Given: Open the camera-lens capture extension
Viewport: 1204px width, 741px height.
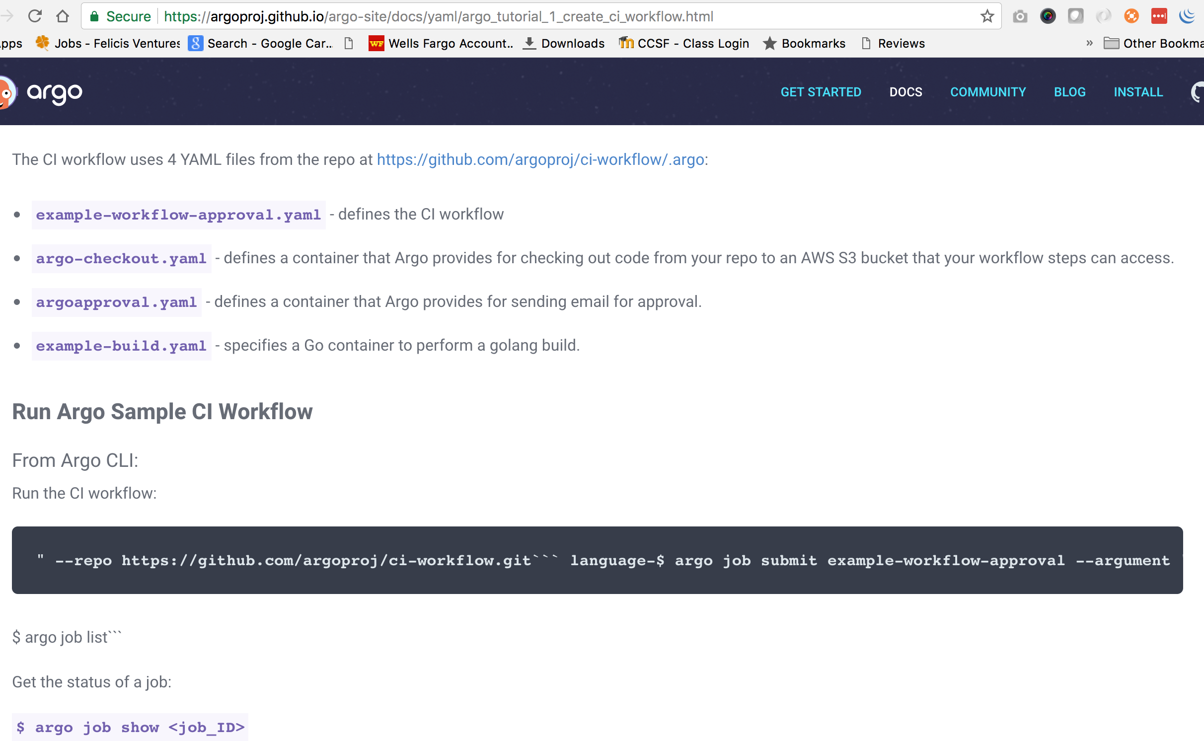Looking at the screenshot, I should click(x=1048, y=16).
